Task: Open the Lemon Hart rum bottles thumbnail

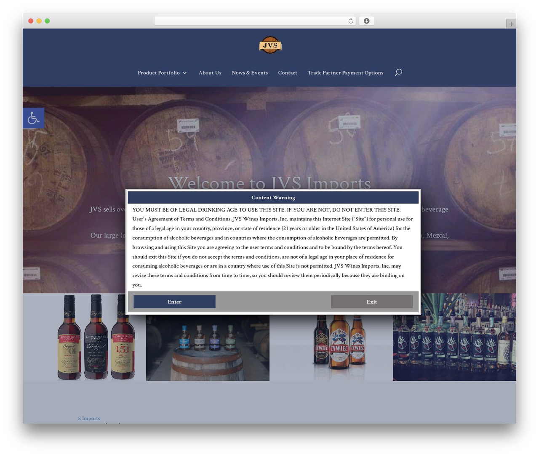Action: pyautogui.click(x=84, y=337)
